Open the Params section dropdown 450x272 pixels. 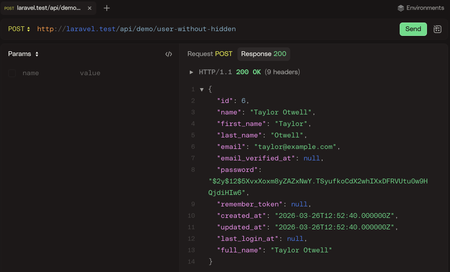[x=23, y=54]
